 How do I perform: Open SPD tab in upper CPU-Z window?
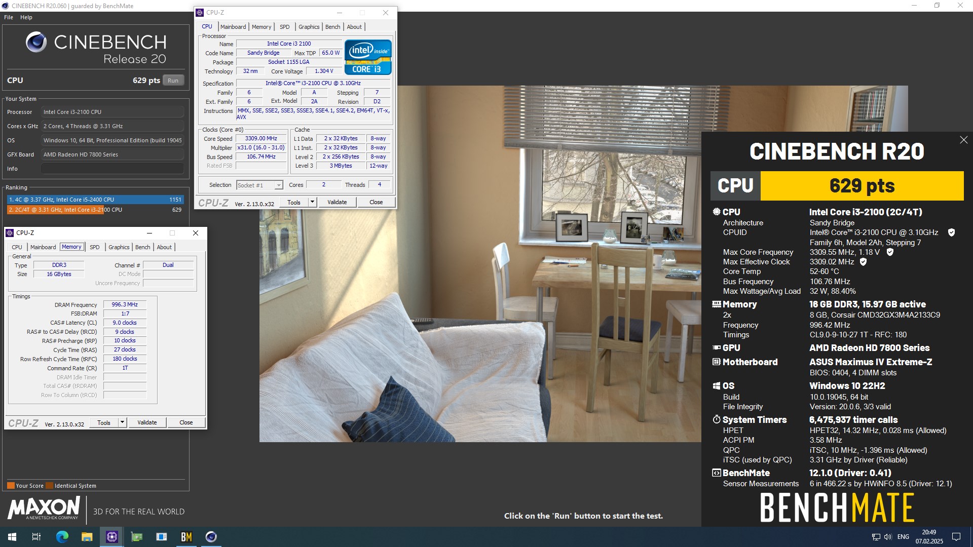285,27
